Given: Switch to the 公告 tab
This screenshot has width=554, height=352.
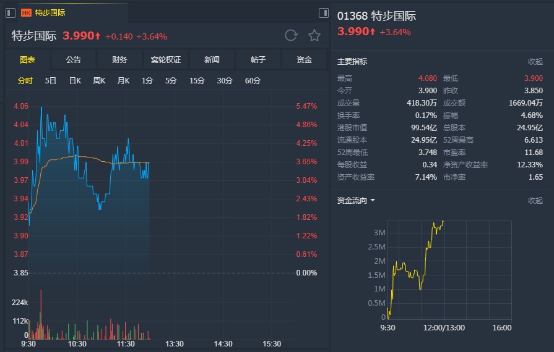Looking at the screenshot, I should (74, 60).
